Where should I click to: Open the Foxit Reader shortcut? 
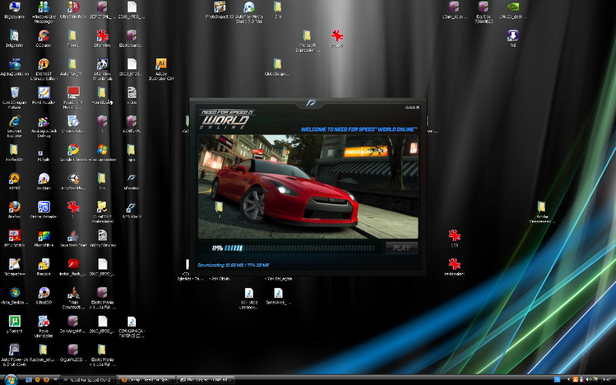[x=43, y=94]
